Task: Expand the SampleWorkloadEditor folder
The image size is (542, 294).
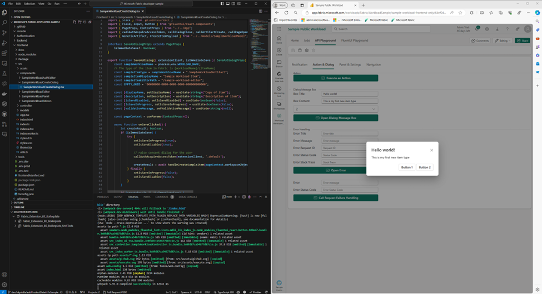Action: click(36, 92)
